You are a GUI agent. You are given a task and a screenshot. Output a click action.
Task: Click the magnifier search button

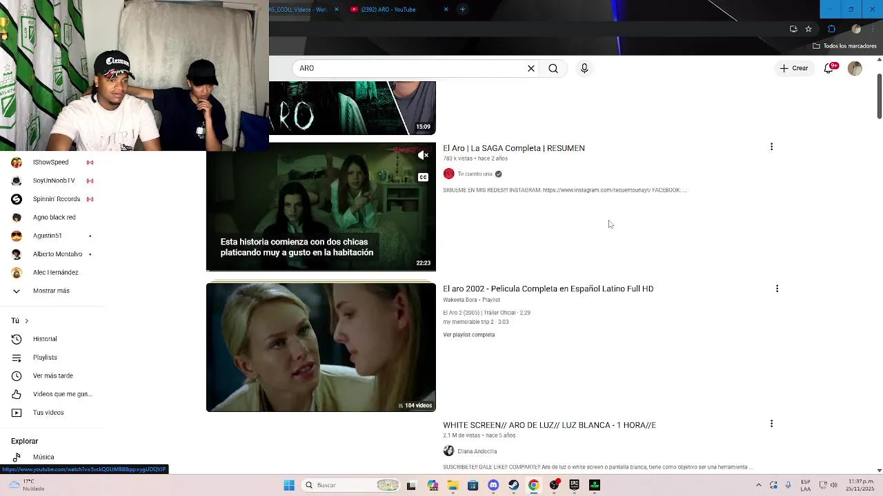tap(553, 68)
